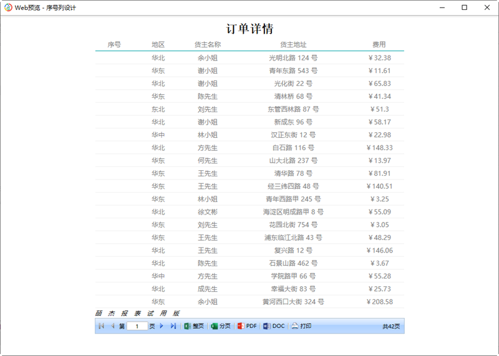Export the report as DOC
The image size is (499, 356).
click(274, 326)
